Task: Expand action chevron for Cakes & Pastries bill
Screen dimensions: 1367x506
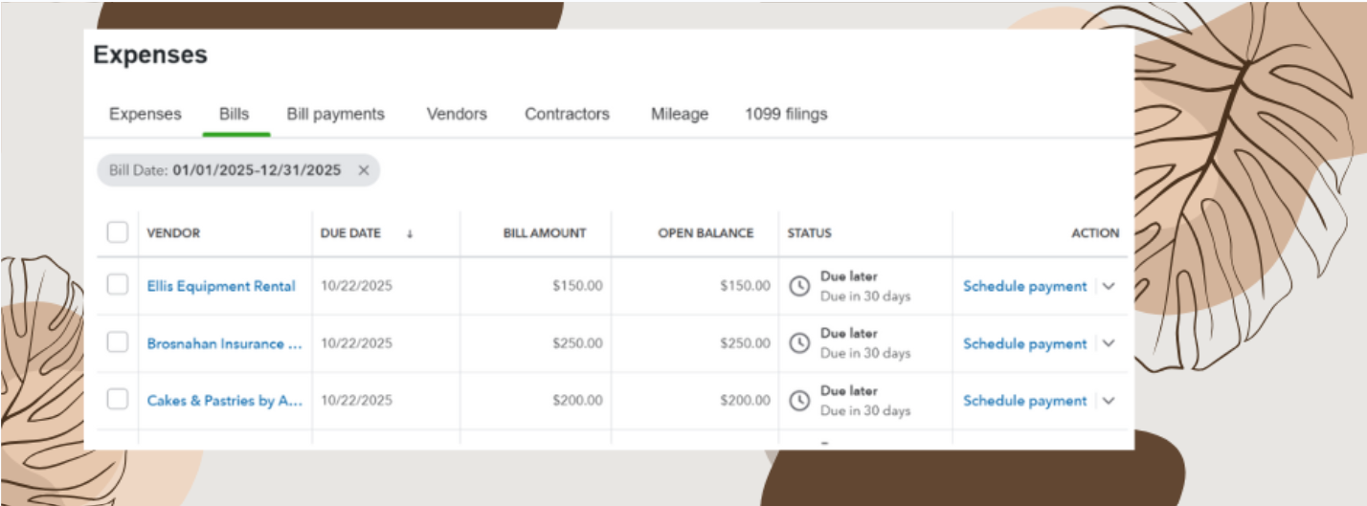Action: pos(1109,401)
